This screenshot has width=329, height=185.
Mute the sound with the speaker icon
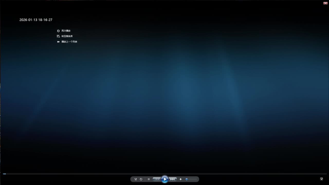tap(181, 179)
